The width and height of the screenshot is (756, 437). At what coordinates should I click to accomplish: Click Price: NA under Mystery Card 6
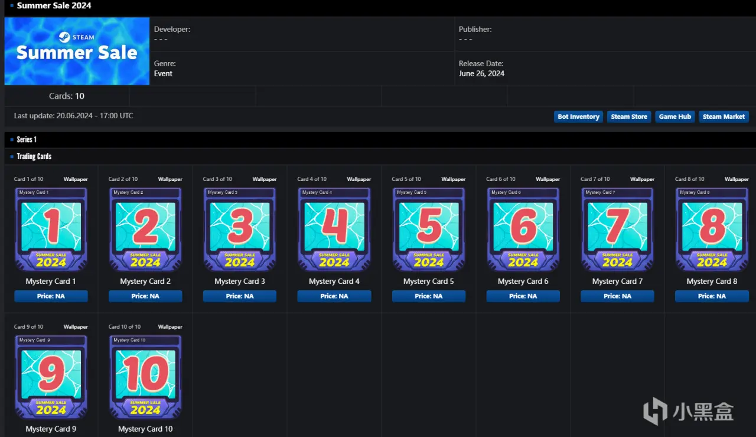pos(523,296)
